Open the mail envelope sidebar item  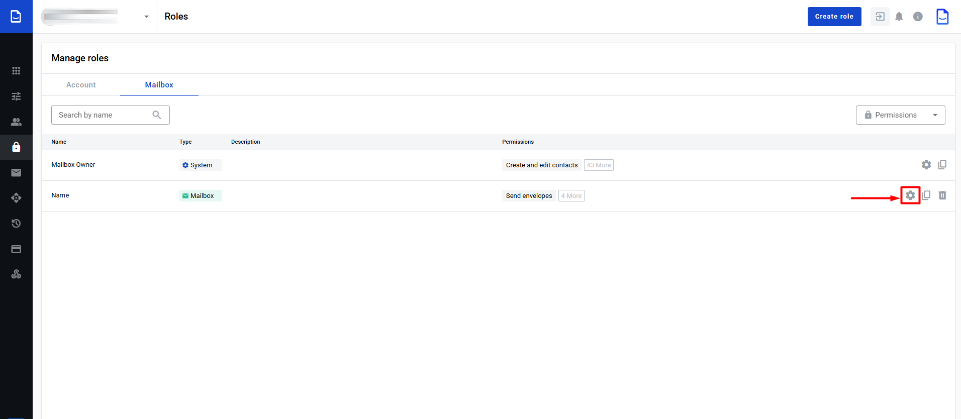coord(16,173)
